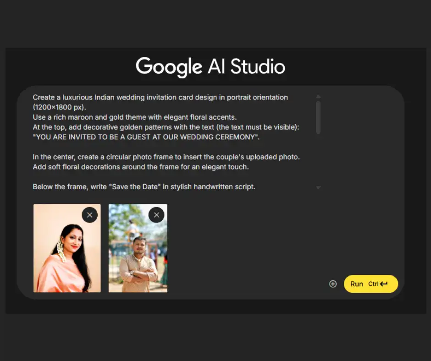The image size is (431, 361).
Task: Click the prompt's vertical scrollbar thumb
Action: (318, 117)
